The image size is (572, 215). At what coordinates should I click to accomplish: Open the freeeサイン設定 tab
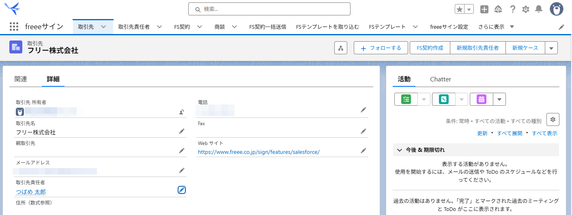[449, 27]
